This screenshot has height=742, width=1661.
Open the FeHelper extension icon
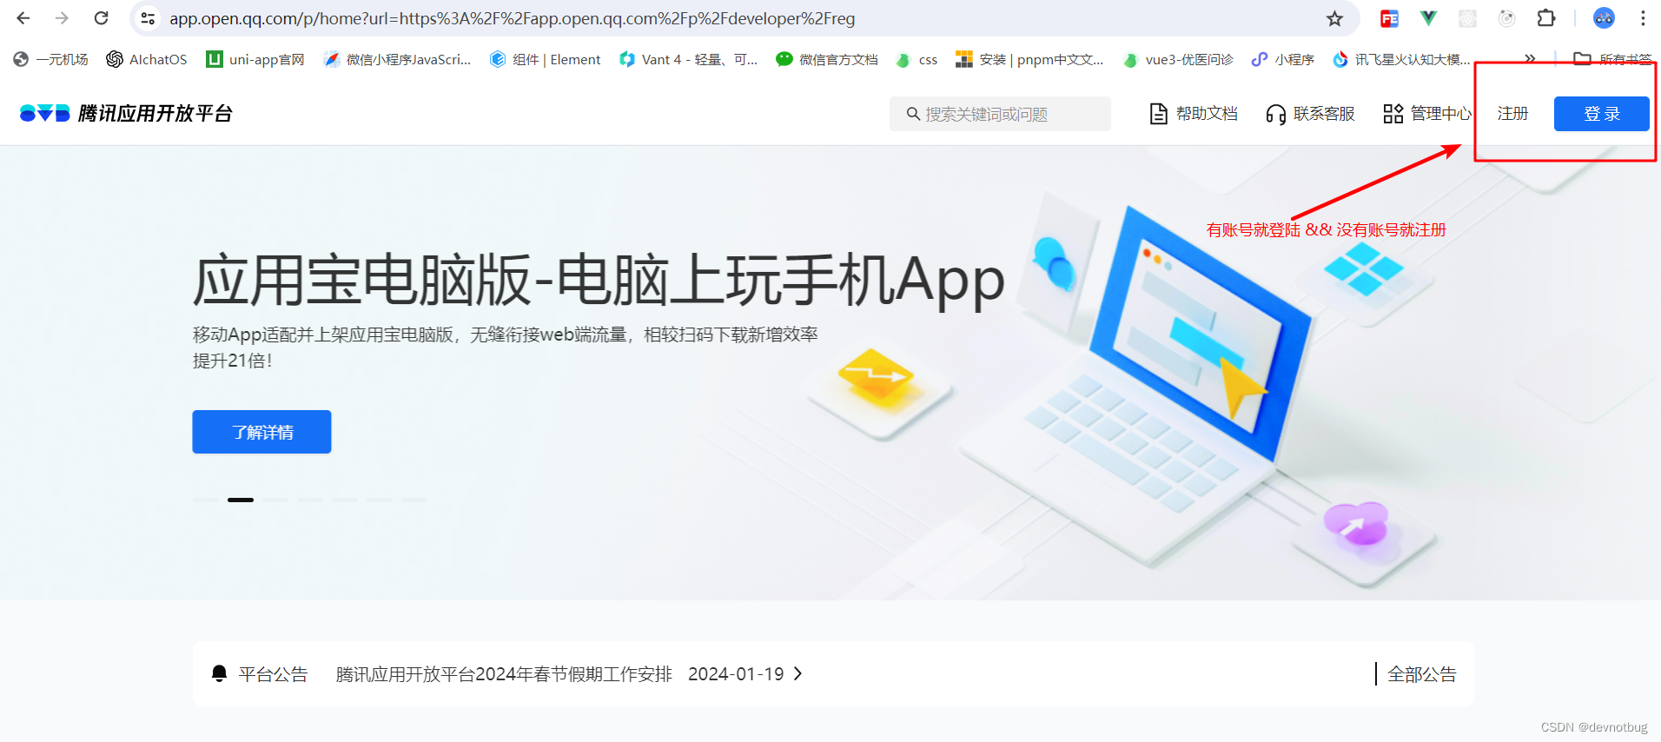pos(1389,18)
